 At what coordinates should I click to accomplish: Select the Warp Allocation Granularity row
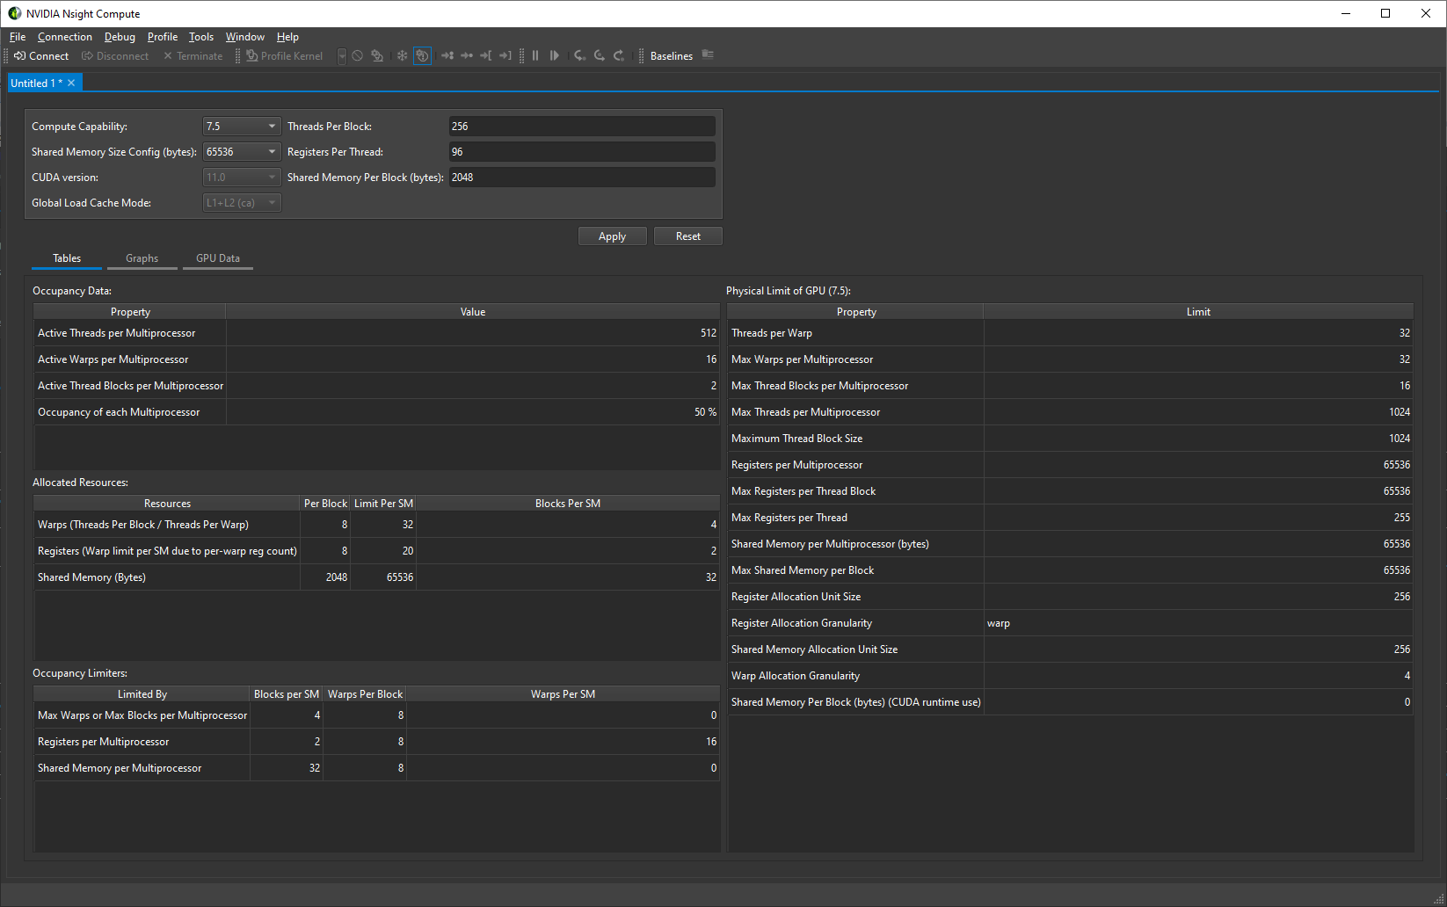tap(1071, 676)
